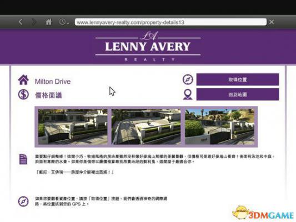296x222 pixels.
Task: Open the first property photo thumbnail
Action: pos(73,127)
